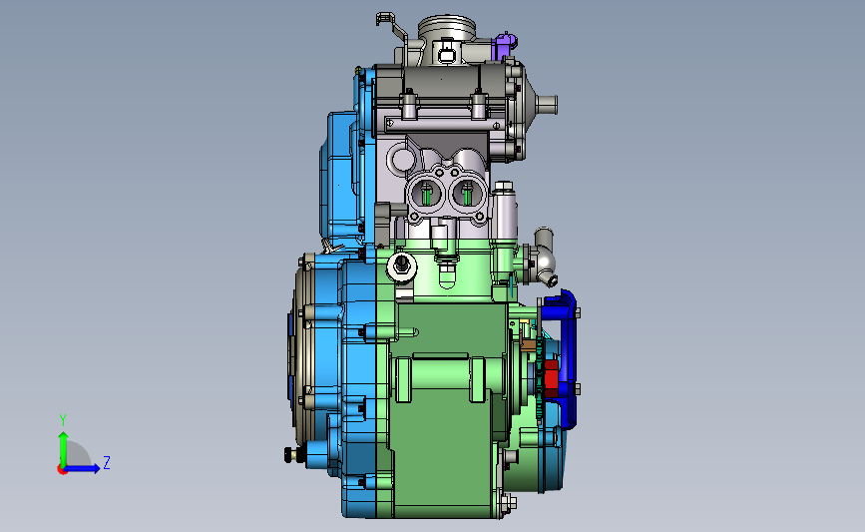865x532 pixels.
Task: Select the purple sensor connector atop engine
Action: coord(505,46)
